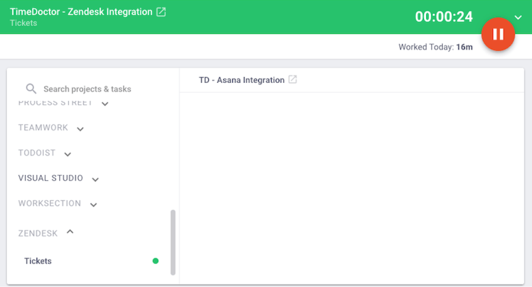Click the green active dot beside Tickets
The height and width of the screenshot is (287, 532).
(155, 261)
